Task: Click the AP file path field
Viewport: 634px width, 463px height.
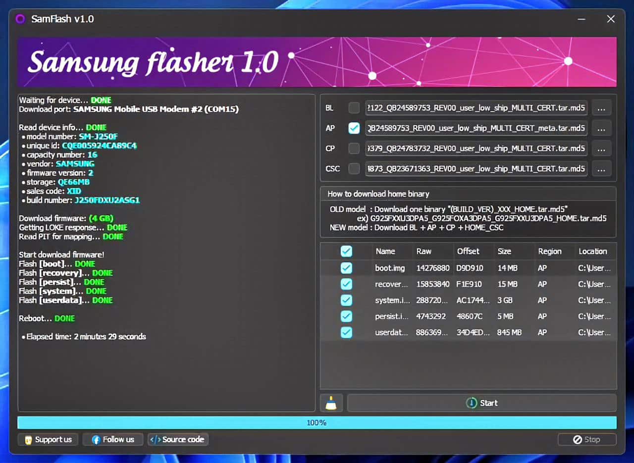Action: 476,128
